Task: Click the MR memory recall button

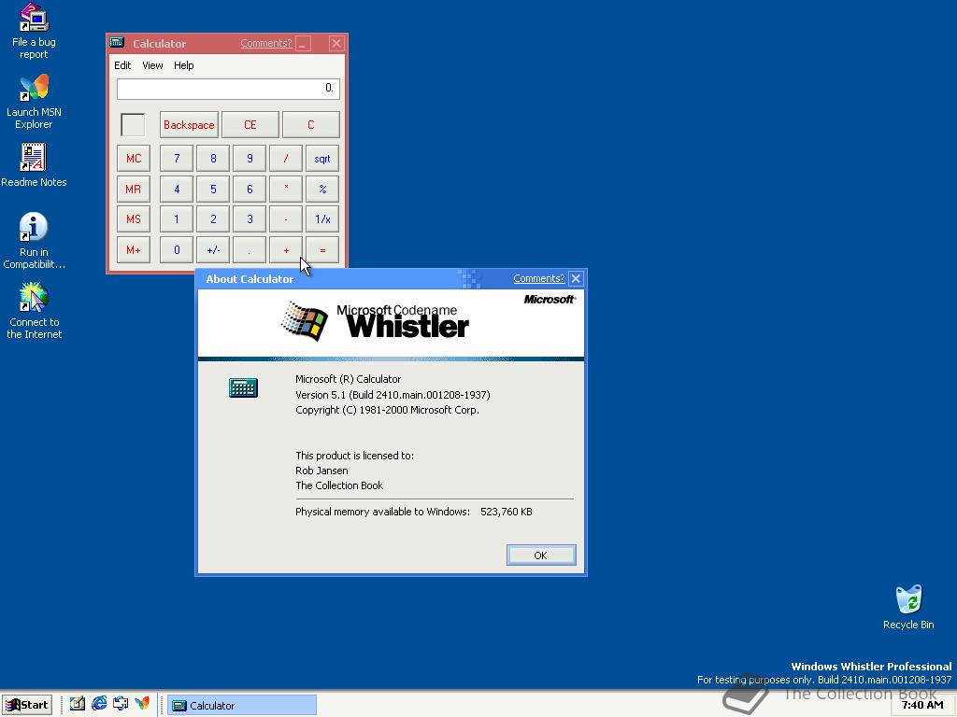Action: 134,189
